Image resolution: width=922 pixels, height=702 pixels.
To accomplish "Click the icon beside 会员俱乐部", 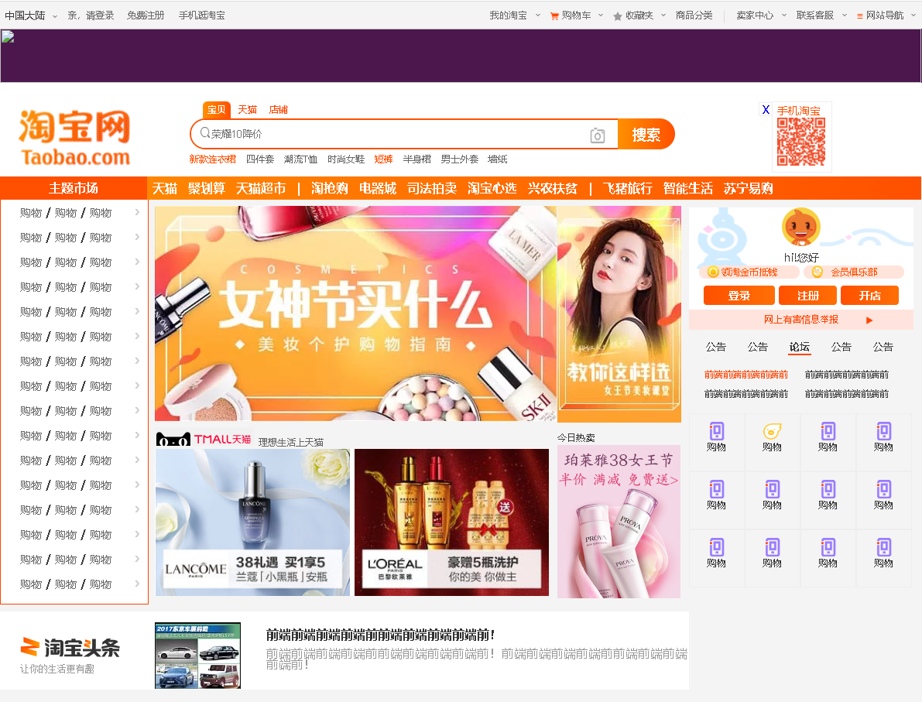I will [817, 272].
